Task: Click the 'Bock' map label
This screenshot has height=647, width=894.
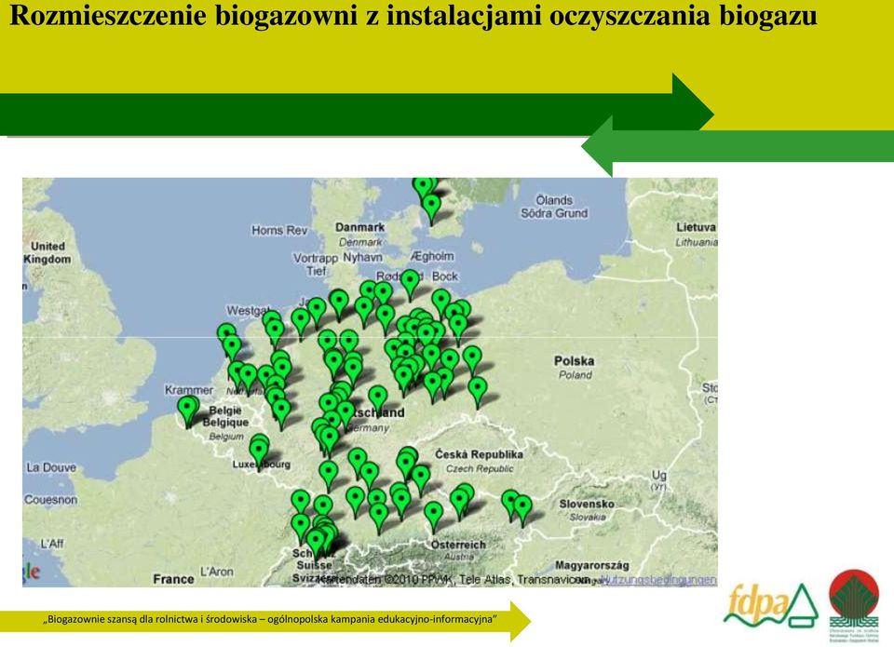Action: click(x=445, y=276)
